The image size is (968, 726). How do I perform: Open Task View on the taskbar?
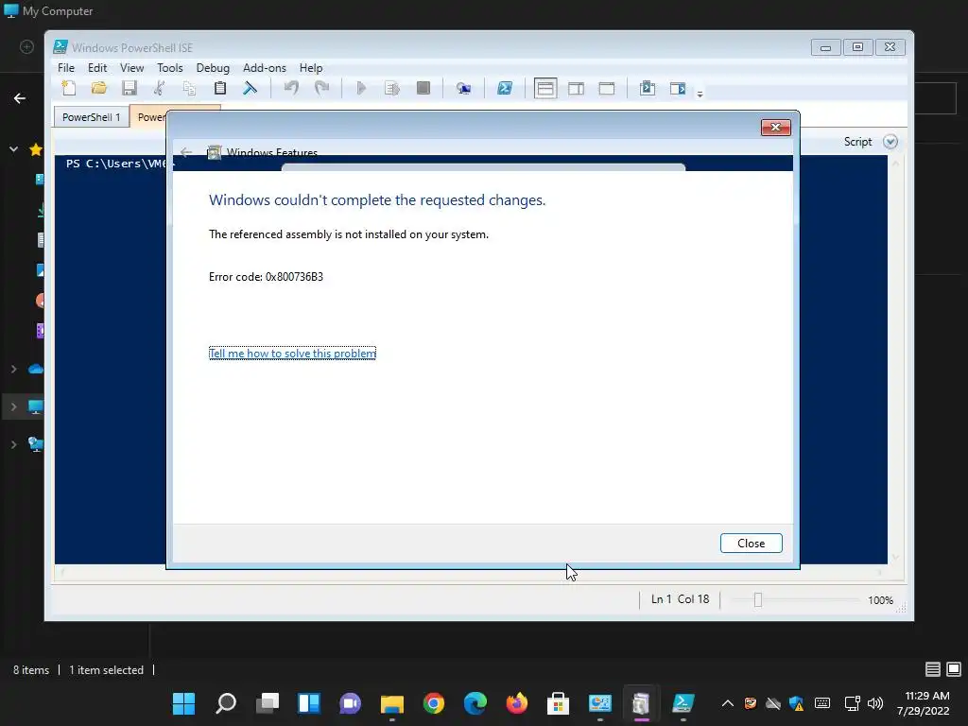click(x=268, y=703)
